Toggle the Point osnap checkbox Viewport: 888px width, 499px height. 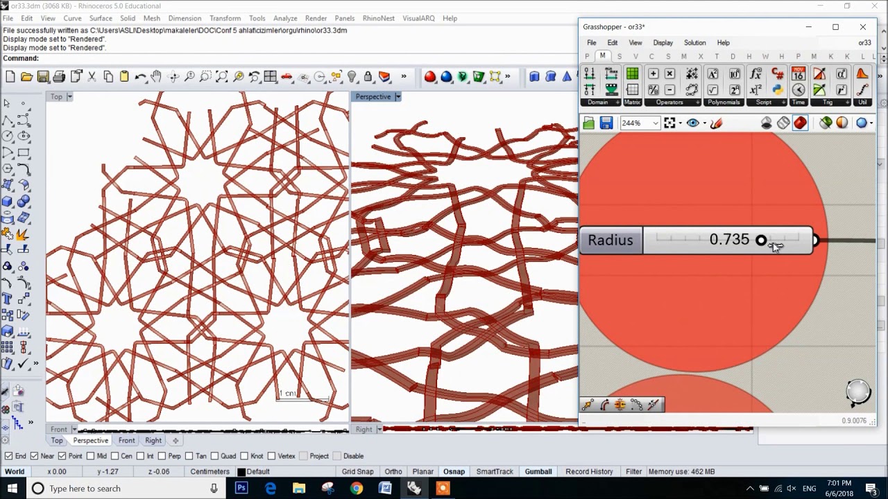pyautogui.click(x=62, y=456)
